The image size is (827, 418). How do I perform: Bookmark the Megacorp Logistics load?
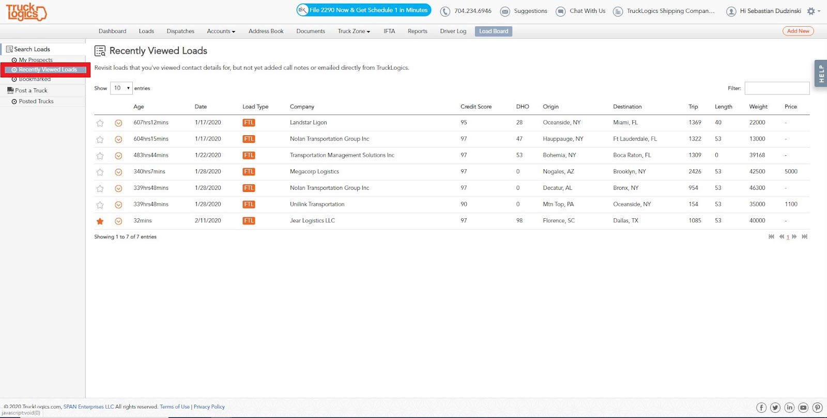coord(100,172)
